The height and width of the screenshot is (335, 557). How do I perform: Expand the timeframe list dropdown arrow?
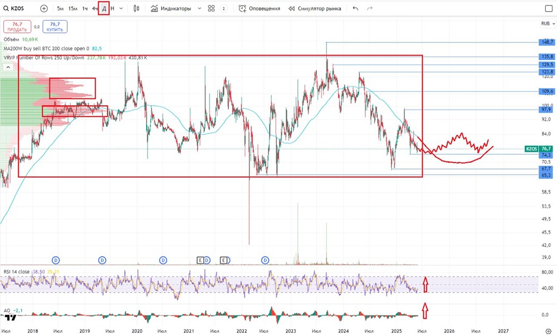[121, 8]
